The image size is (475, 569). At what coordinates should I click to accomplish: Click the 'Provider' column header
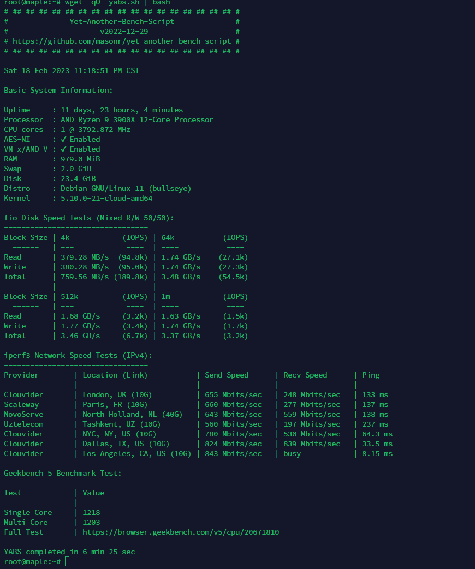[x=21, y=375]
